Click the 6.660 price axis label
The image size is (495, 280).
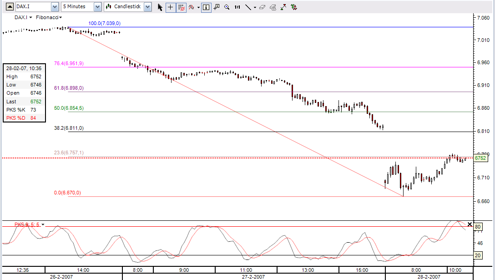[x=483, y=201]
